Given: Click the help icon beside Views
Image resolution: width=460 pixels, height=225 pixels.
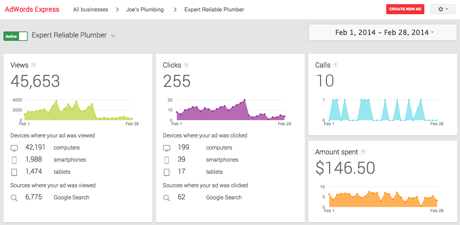Looking at the screenshot, I should click(x=33, y=65).
